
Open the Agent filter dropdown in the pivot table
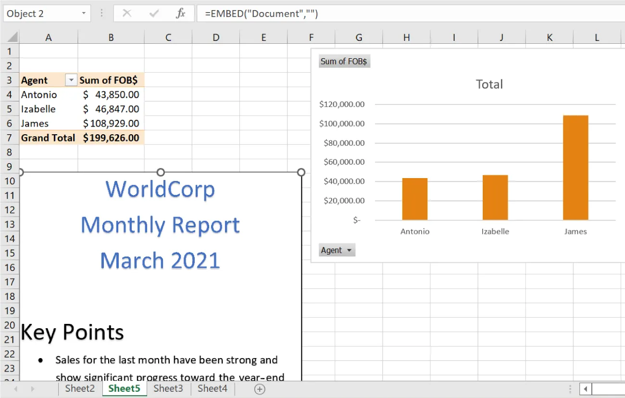click(x=71, y=79)
